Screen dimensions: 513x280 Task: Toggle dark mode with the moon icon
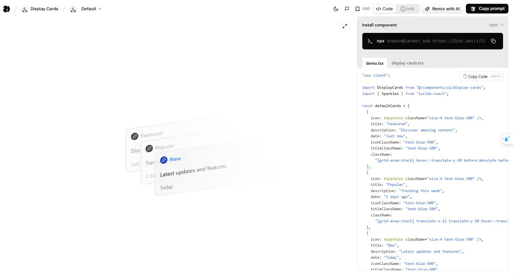pyautogui.click(x=336, y=9)
